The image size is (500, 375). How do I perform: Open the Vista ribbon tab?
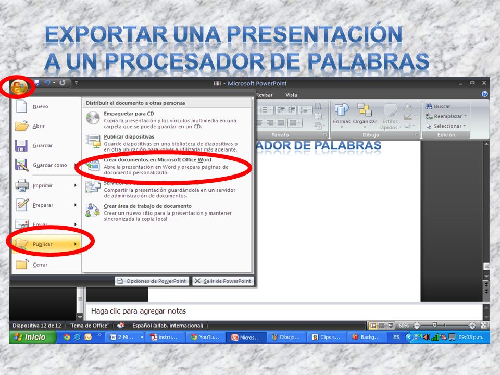(x=292, y=95)
